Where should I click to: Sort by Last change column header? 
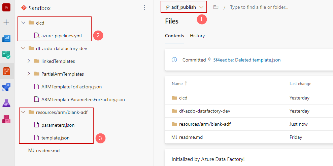coord(300,84)
